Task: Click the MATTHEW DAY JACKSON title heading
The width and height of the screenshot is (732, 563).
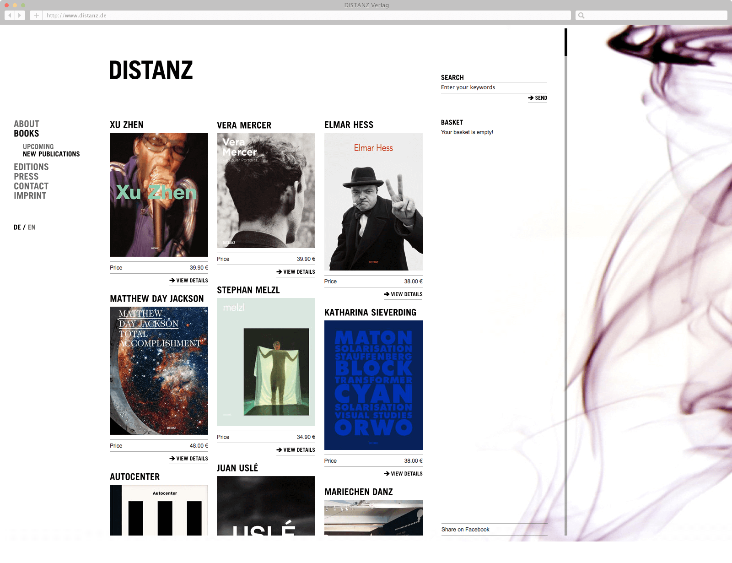Action: (x=157, y=298)
